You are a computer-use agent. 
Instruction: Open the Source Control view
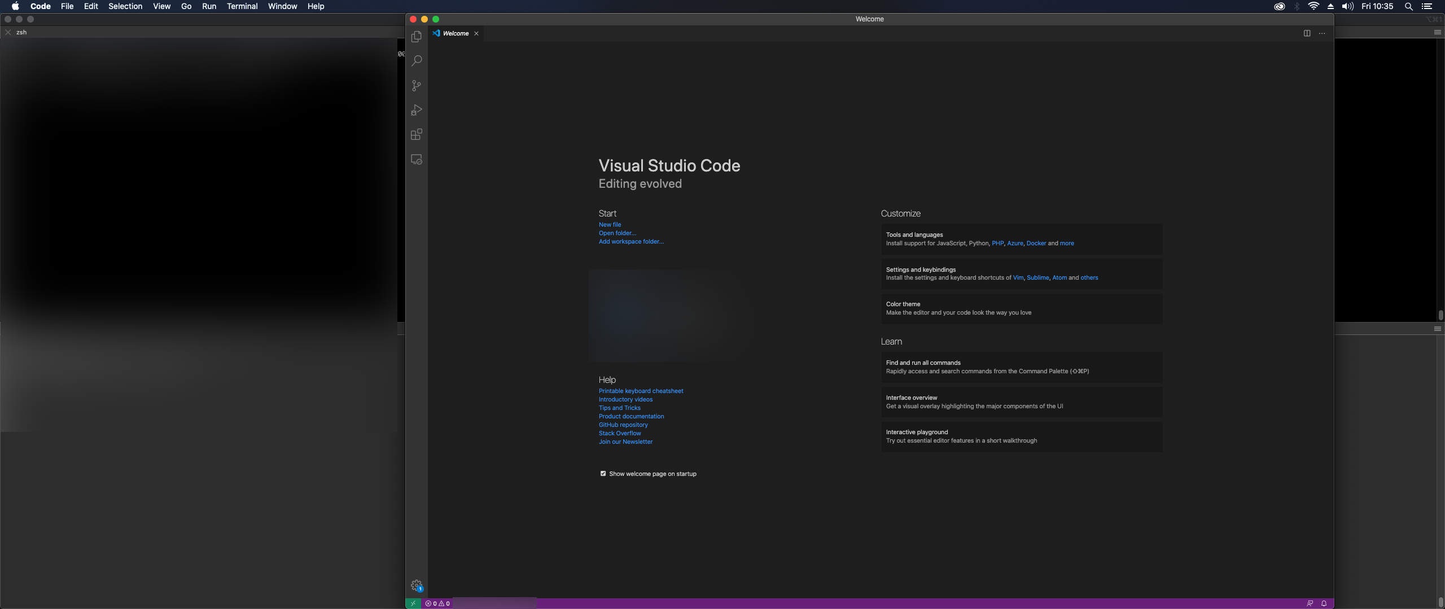[416, 85]
